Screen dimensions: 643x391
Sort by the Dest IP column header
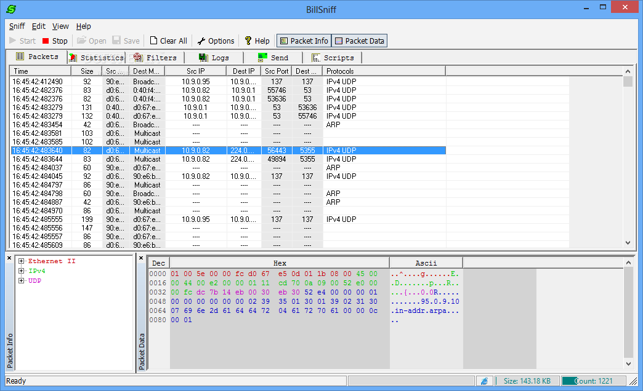tap(243, 71)
